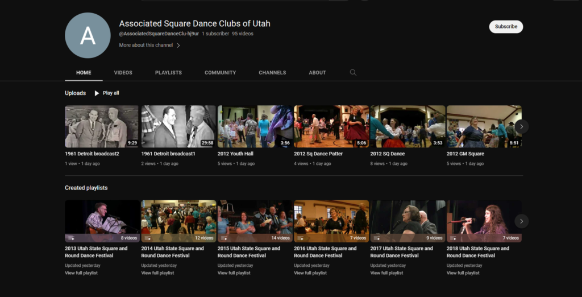582x297 pixels.
Task: View full playlist for 2016 festival
Action: [x=310, y=273]
